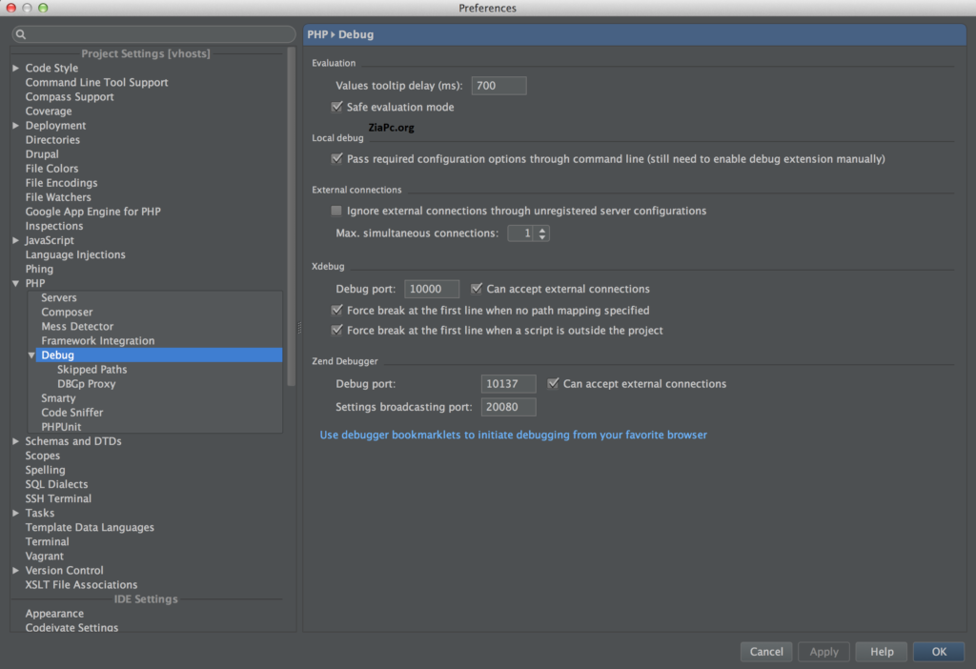Select the Servers settings page
The image size is (976, 669).
click(x=58, y=297)
